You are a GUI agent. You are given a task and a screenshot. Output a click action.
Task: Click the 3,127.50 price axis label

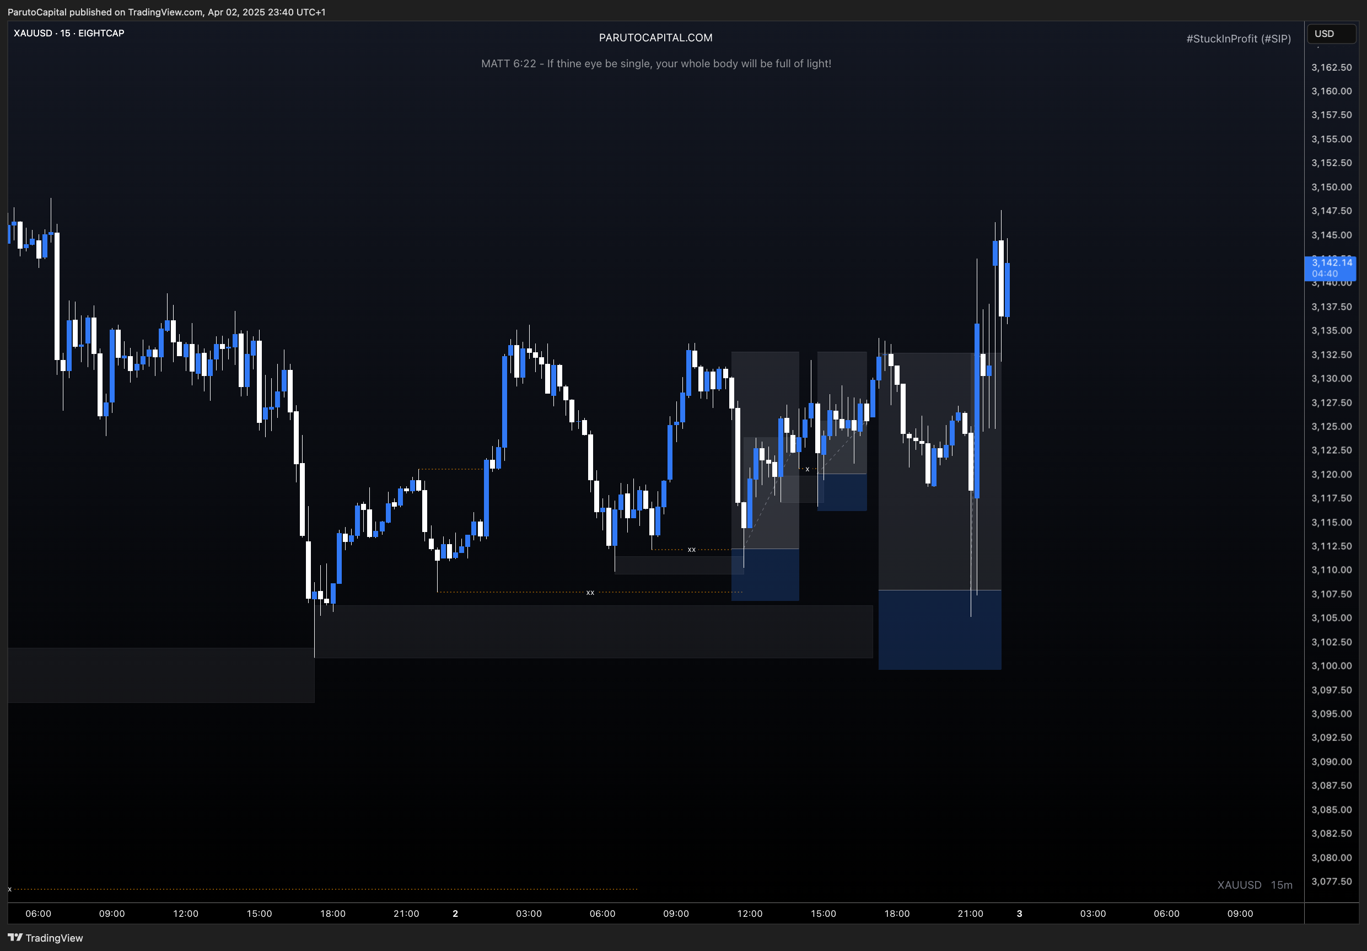[1331, 402]
